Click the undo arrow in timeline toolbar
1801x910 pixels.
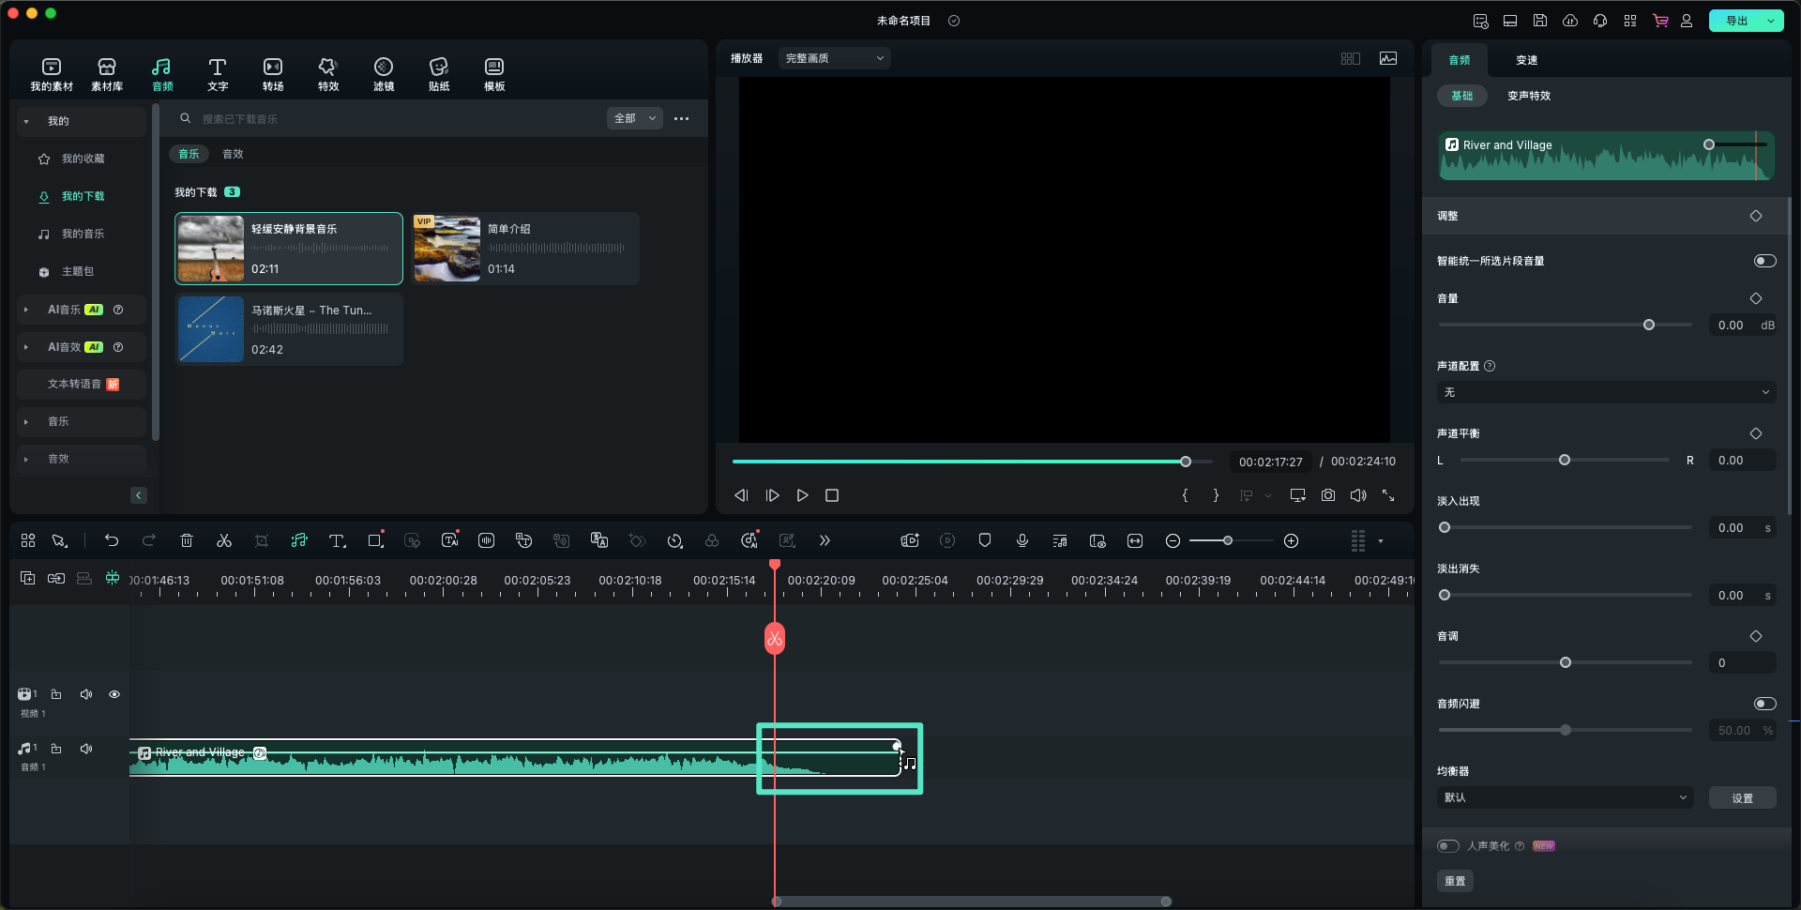coord(112,540)
